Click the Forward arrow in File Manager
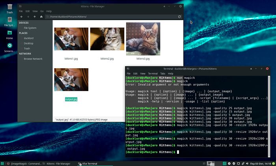 click(28, 17)
